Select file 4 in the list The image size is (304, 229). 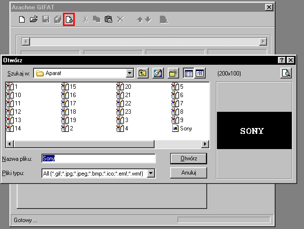tap(122, 128)
